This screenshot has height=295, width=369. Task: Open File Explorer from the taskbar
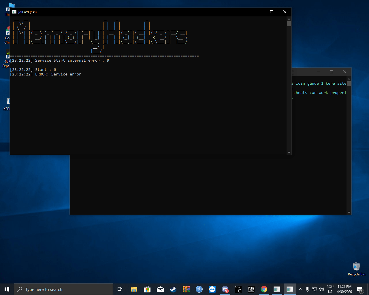pyautogui.click(x=134, y=289)
